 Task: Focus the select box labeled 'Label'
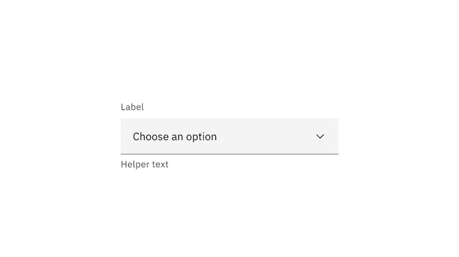[x=229, y=136]
